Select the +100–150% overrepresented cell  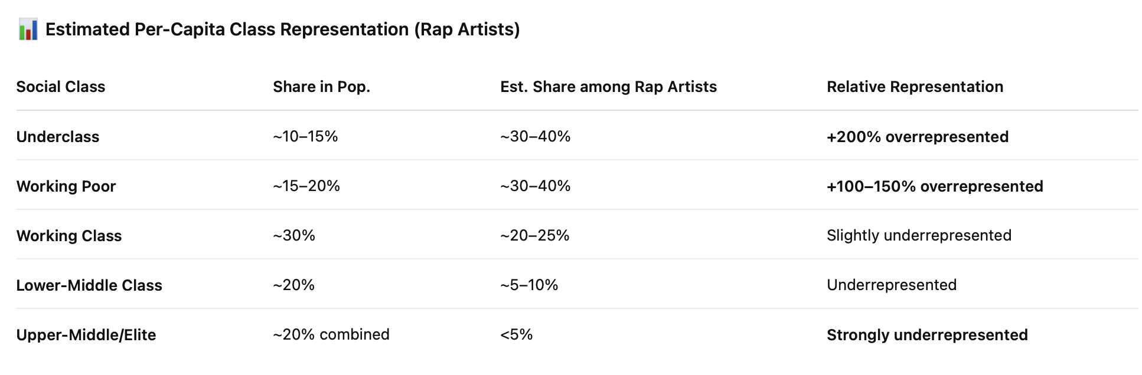935,186
